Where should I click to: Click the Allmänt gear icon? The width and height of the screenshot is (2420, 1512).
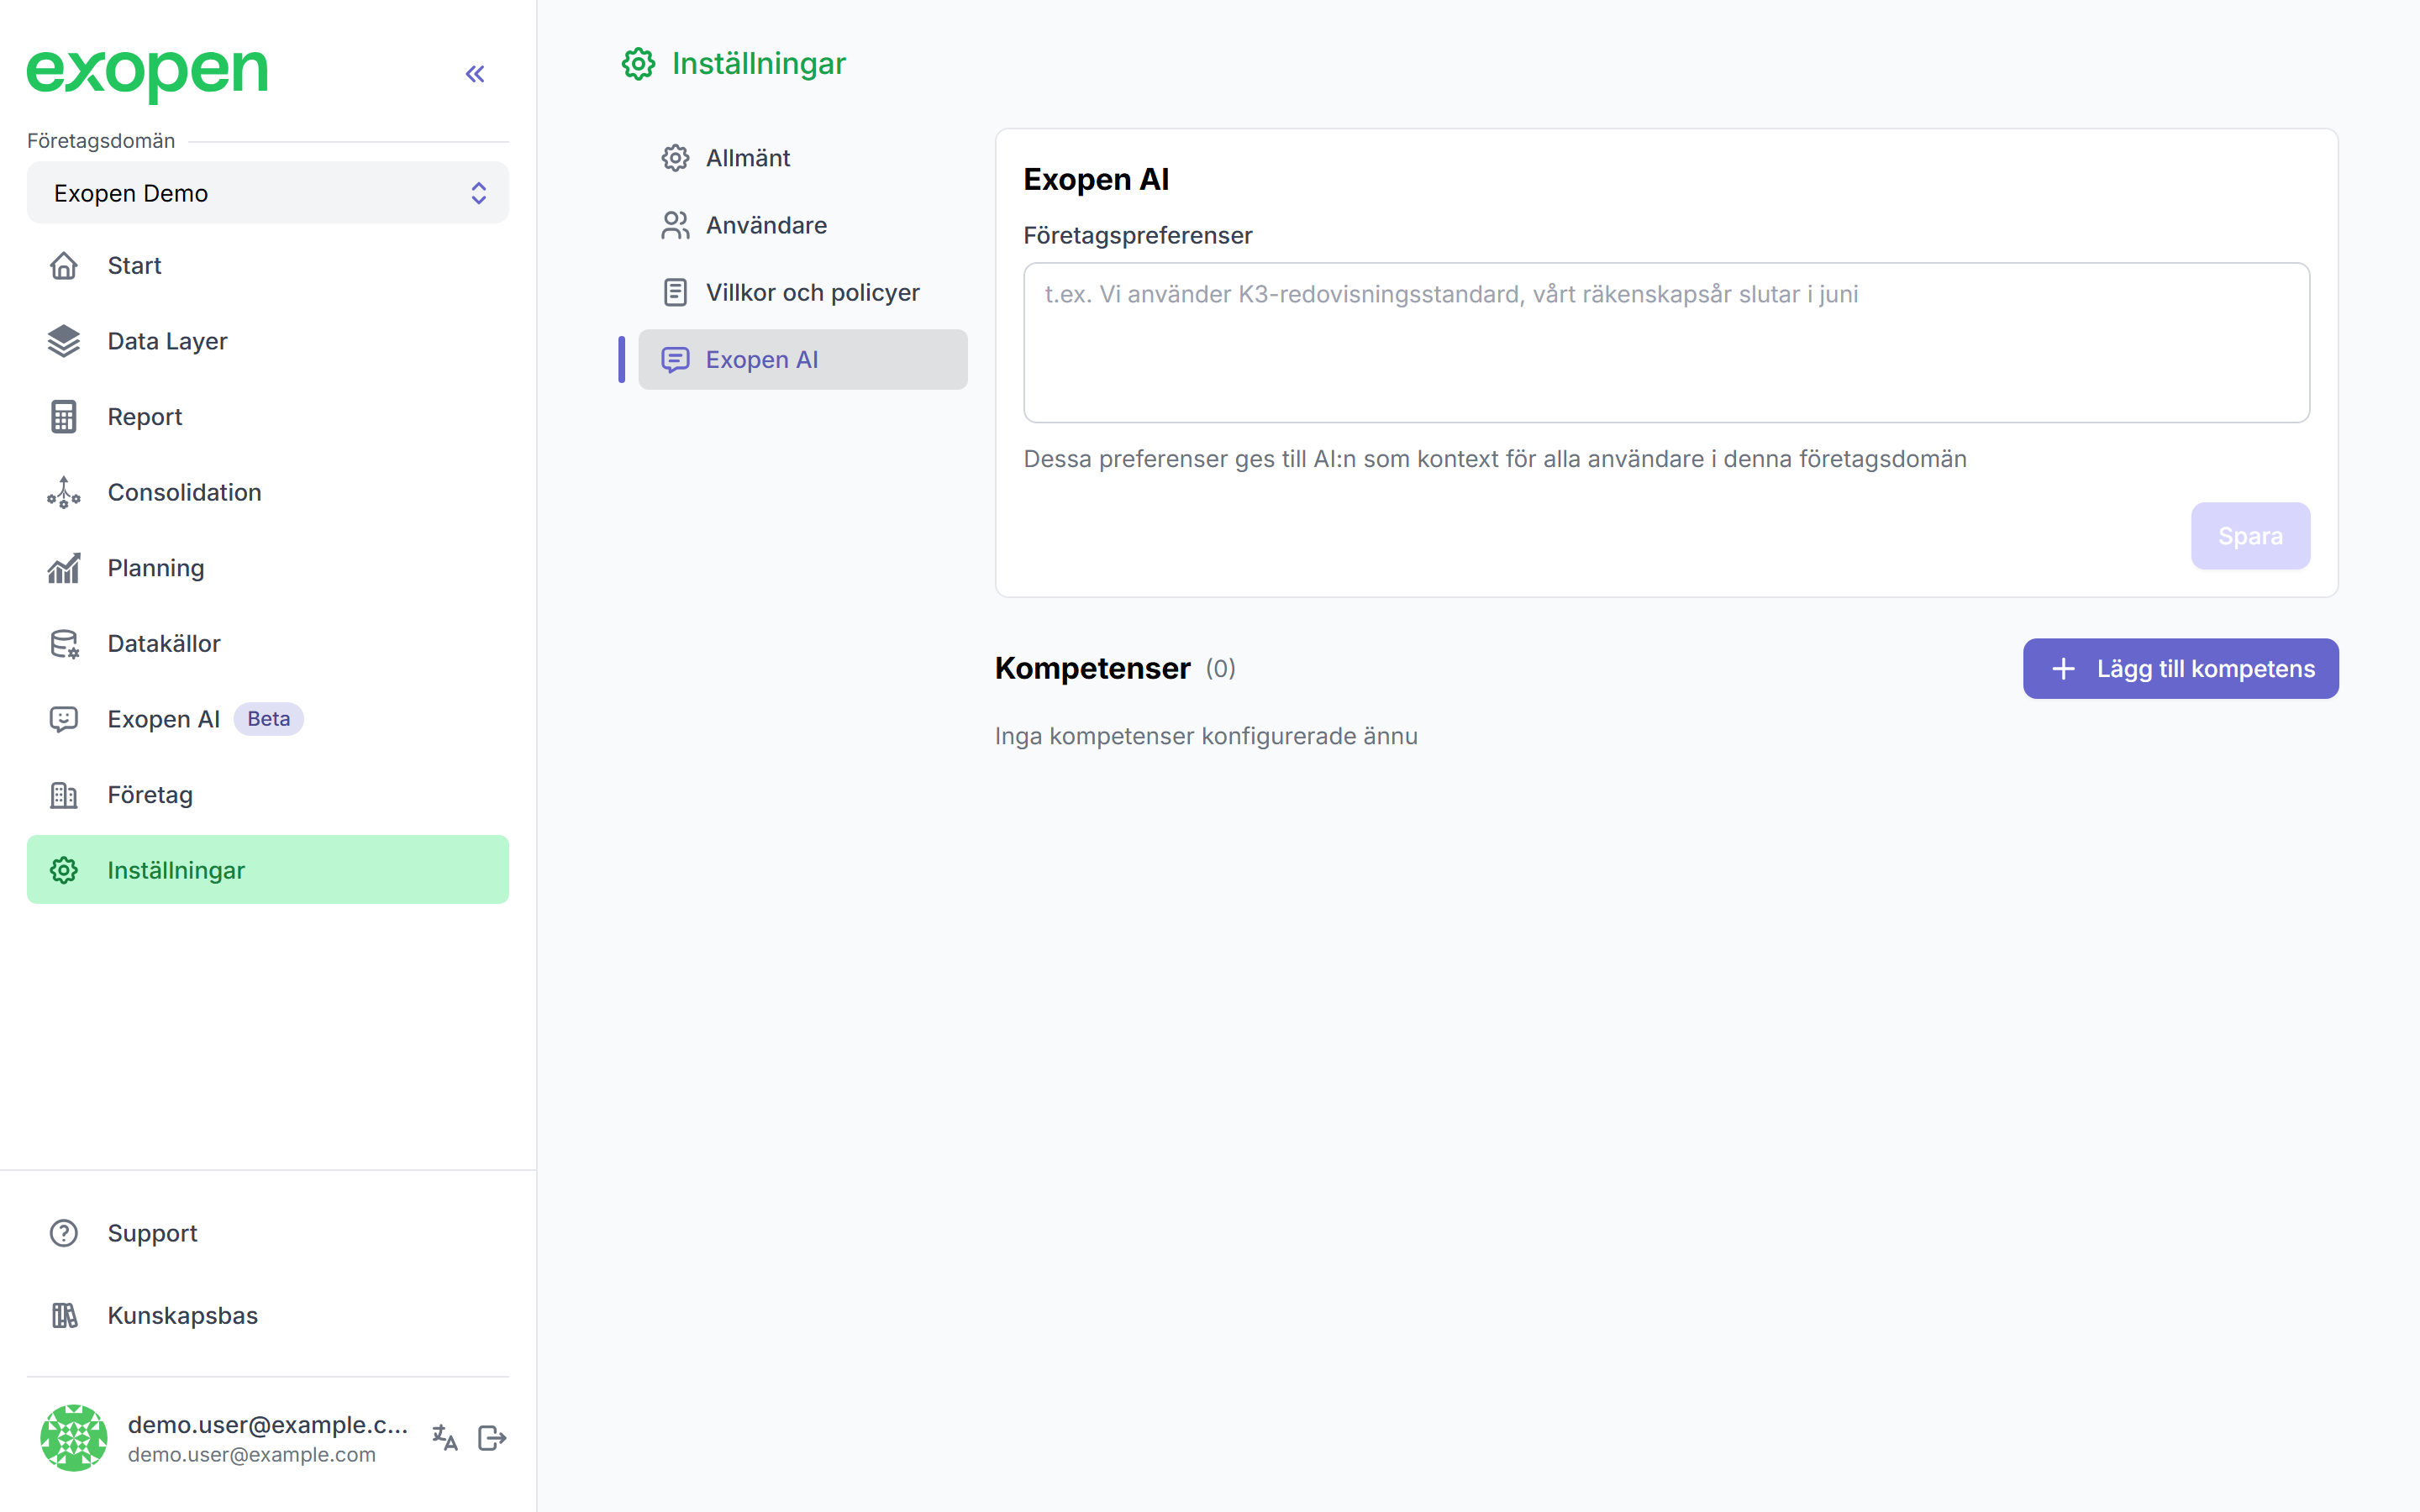(675, 158)
